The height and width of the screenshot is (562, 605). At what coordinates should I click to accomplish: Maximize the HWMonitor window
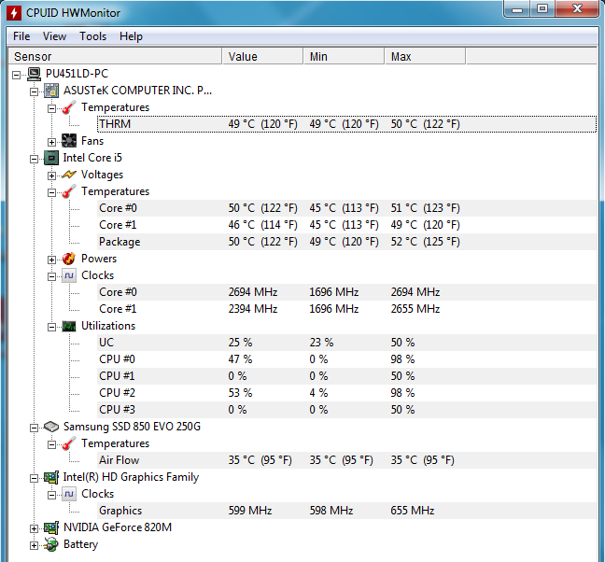(542, 9)
